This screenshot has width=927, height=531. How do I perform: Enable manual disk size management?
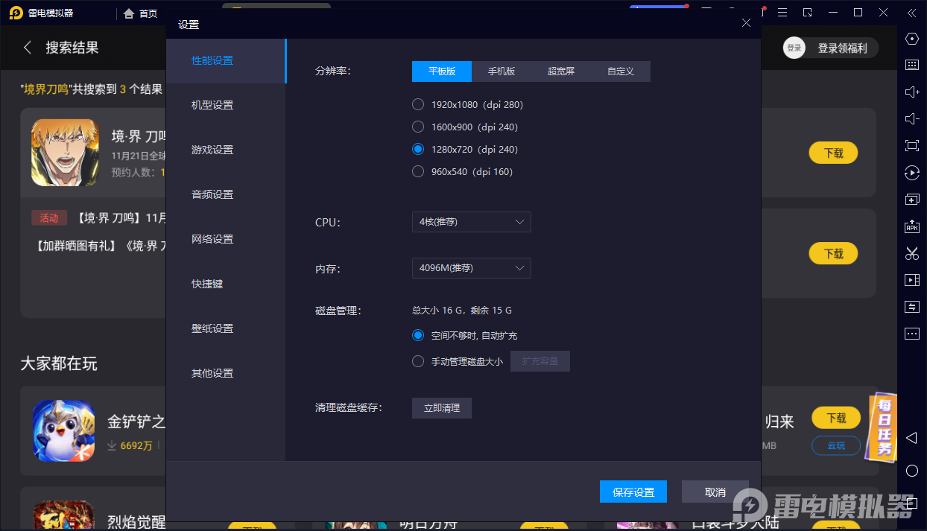(418, 361)
